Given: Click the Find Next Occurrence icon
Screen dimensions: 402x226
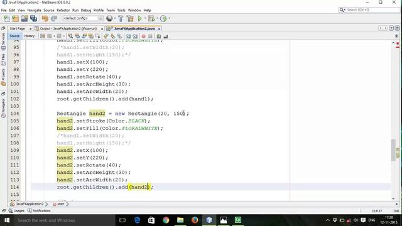Looking at the screenshot, I should [x=84, y=36].
